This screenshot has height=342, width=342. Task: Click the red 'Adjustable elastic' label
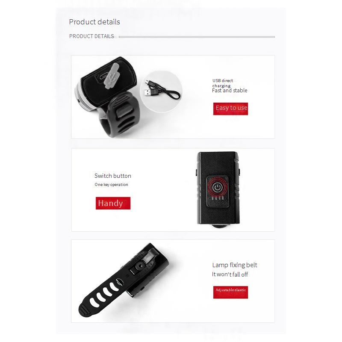pos(230,292)
